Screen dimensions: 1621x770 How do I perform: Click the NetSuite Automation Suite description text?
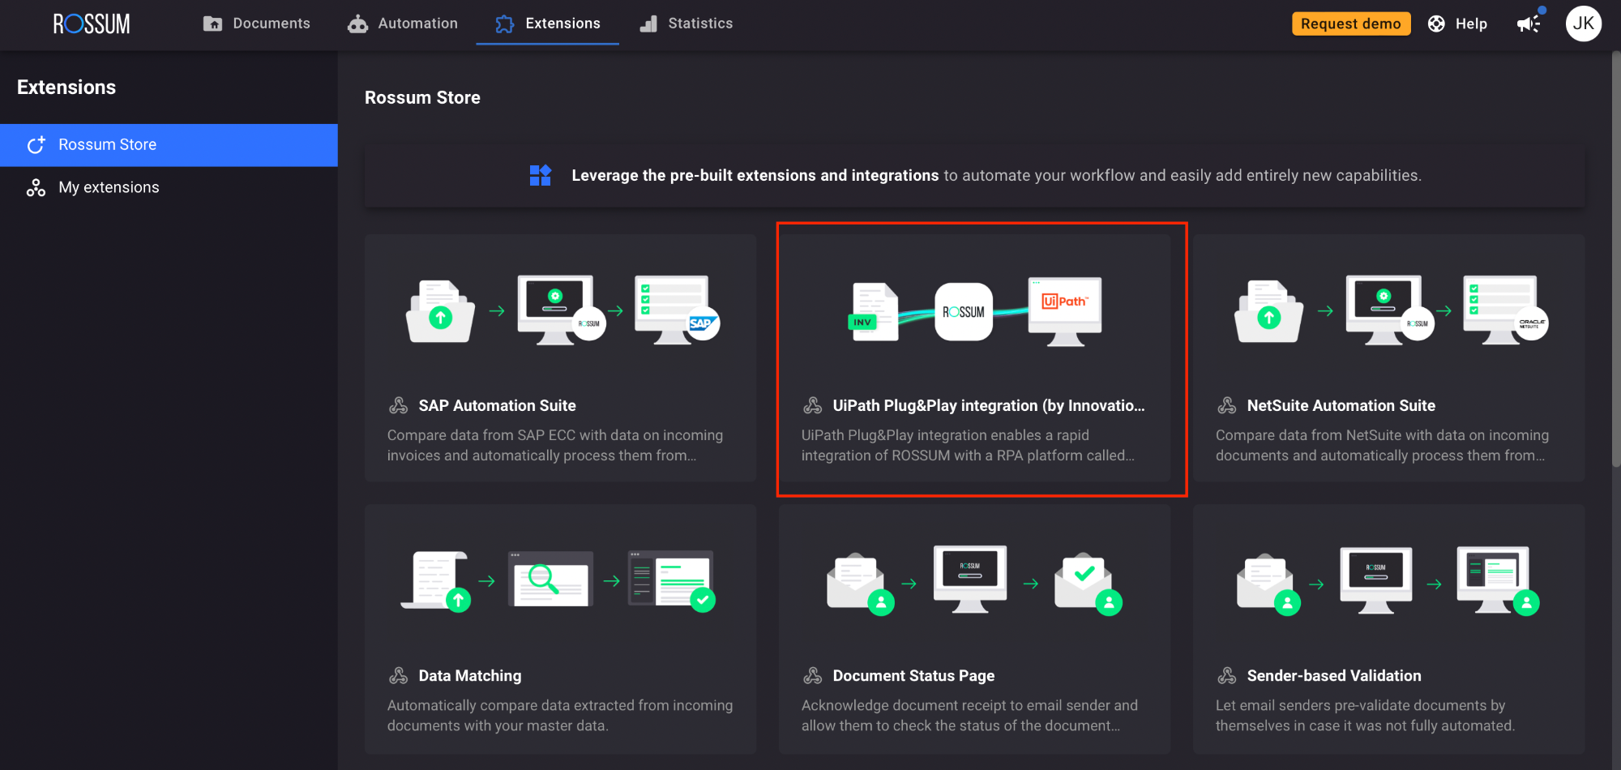click(1382, 445)
